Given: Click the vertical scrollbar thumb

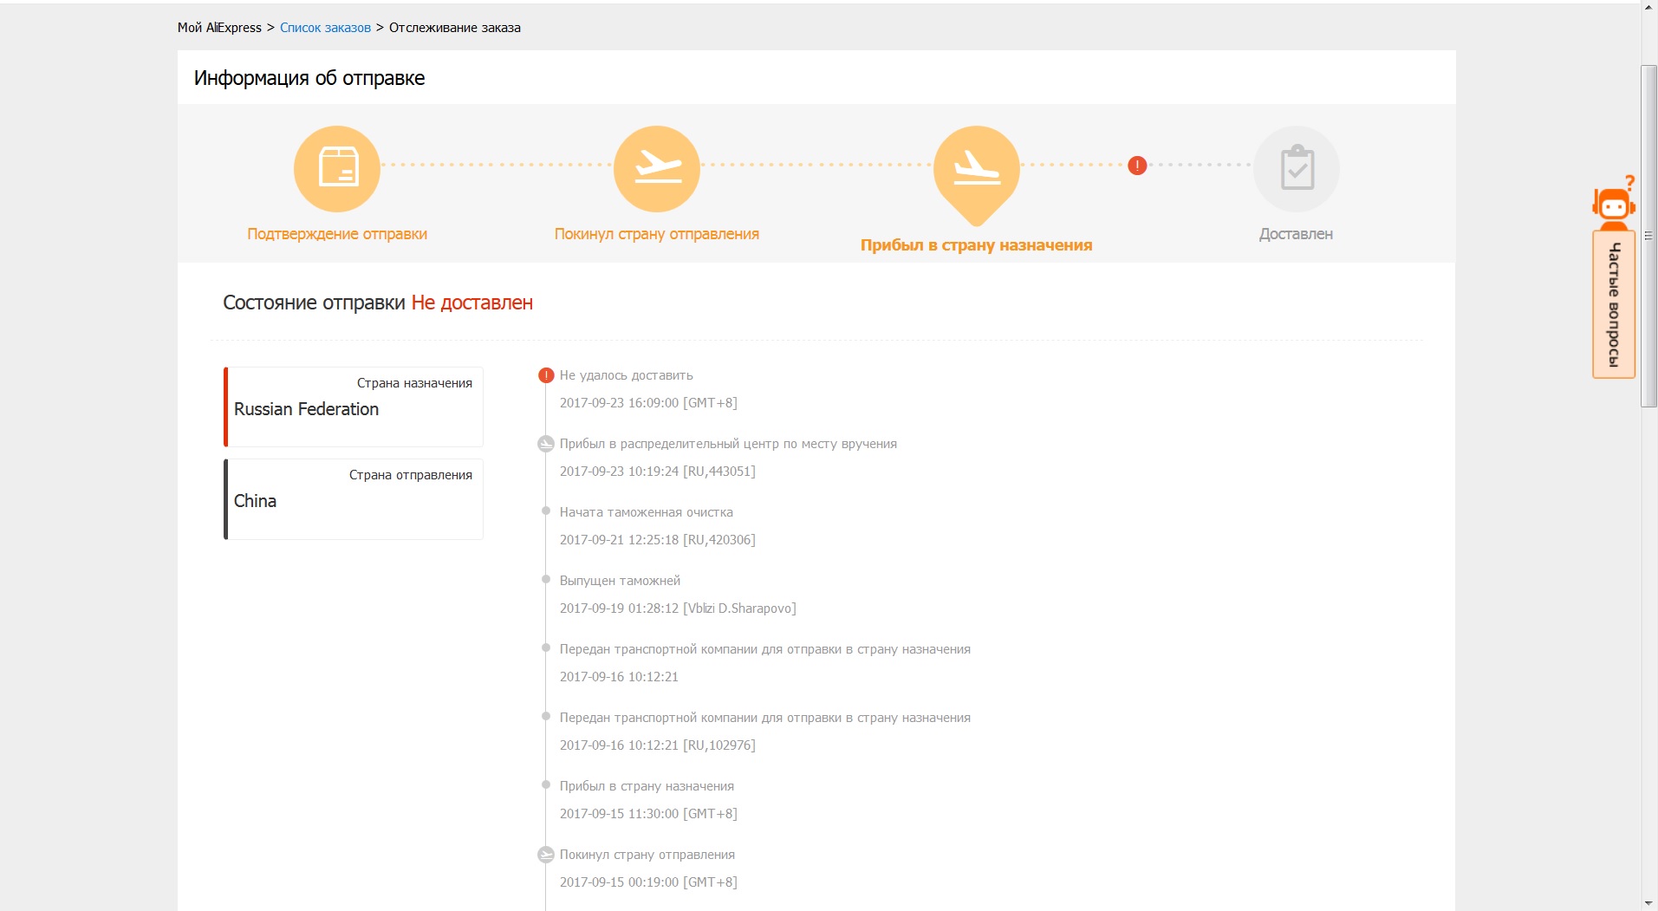Looking at the screenshot, I should (1649, 234).
